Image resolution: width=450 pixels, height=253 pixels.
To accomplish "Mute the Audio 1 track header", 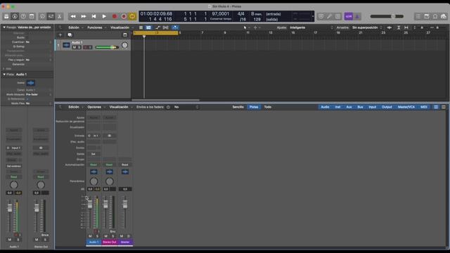I will [x=75, y=47].
